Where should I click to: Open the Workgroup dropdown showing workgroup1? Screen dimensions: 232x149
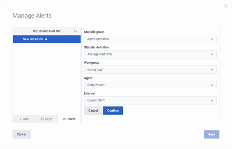[150, 70]
